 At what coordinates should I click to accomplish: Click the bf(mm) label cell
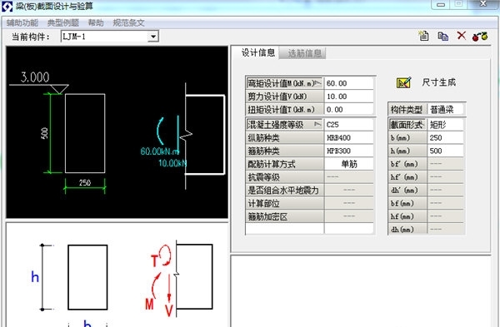(x=407, y=203)
